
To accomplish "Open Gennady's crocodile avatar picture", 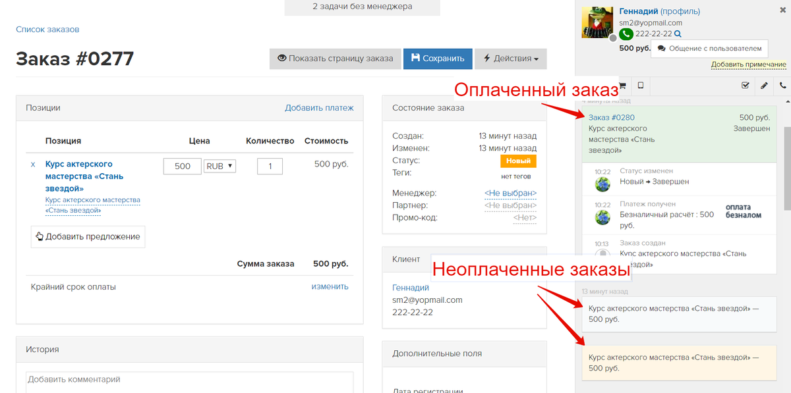I will [x=599, y=22].
